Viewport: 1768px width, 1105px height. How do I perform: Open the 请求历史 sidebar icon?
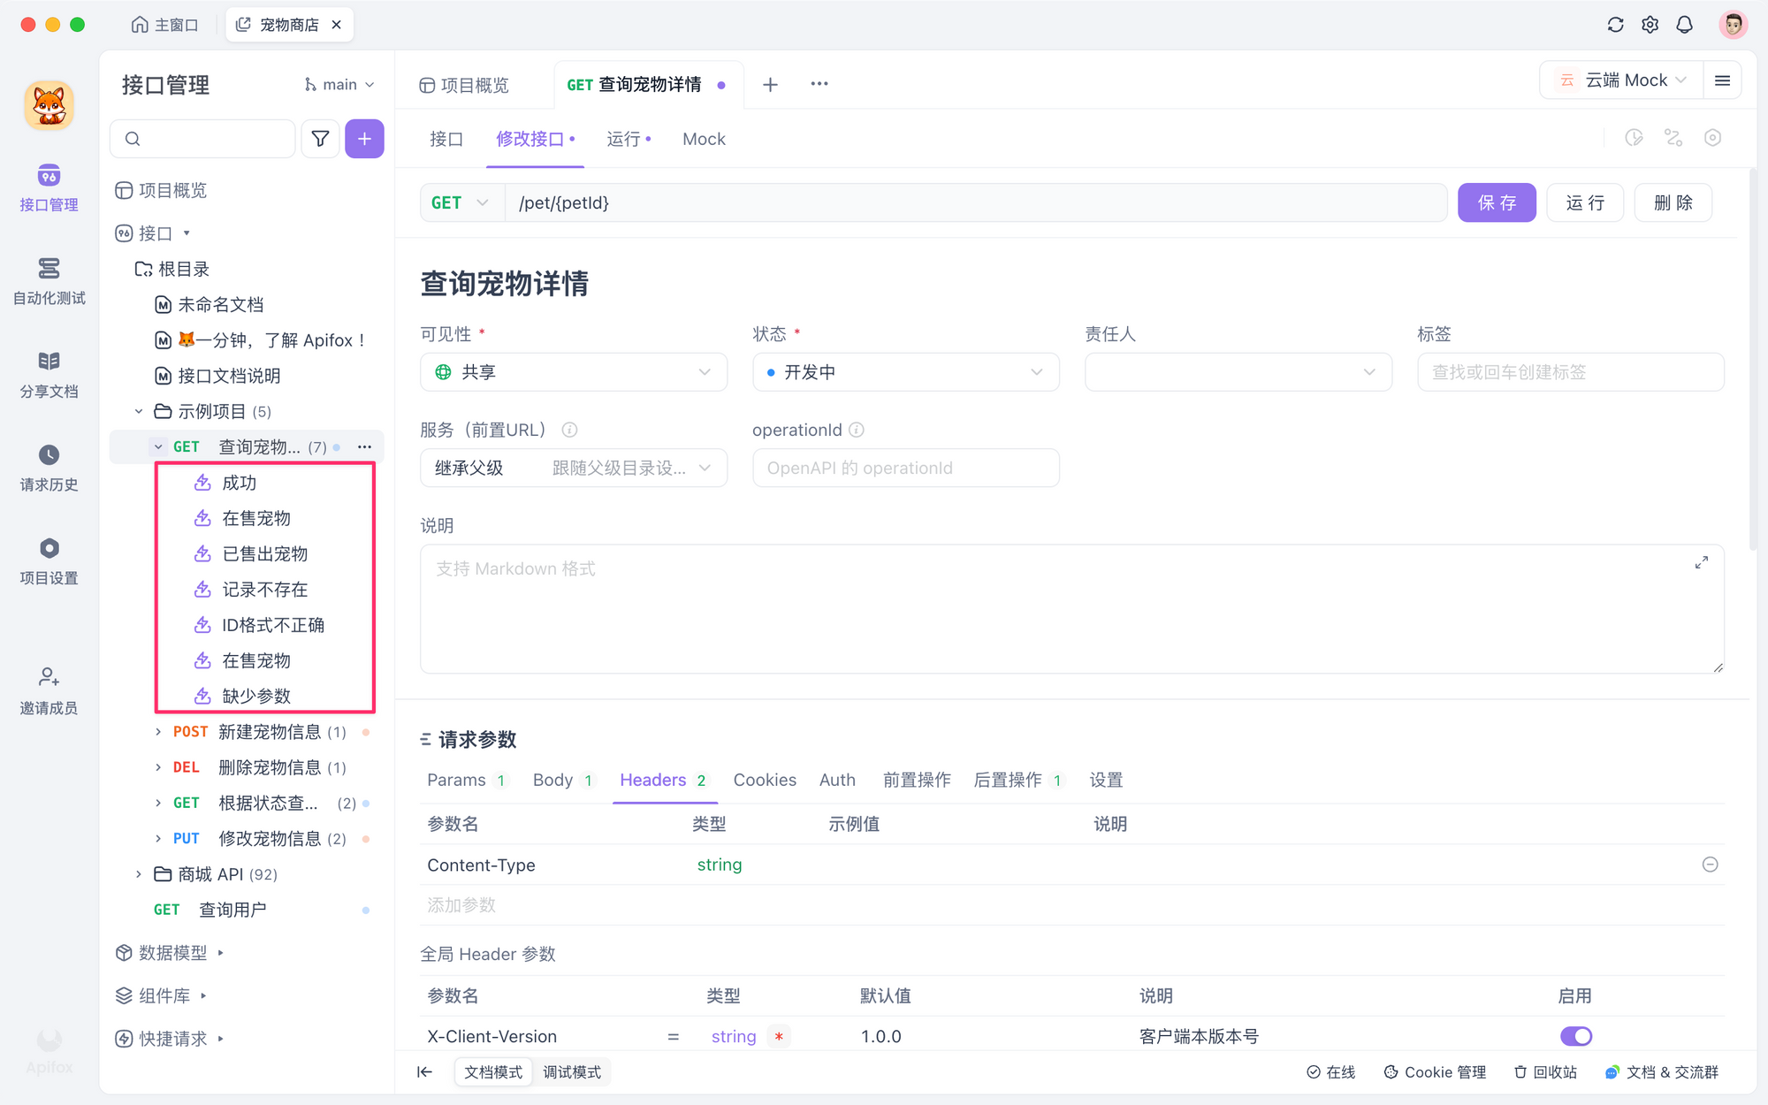(49, 469)
